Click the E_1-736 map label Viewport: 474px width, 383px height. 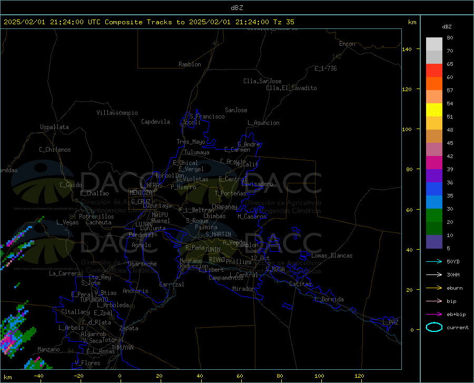click(x=325, y=68)
